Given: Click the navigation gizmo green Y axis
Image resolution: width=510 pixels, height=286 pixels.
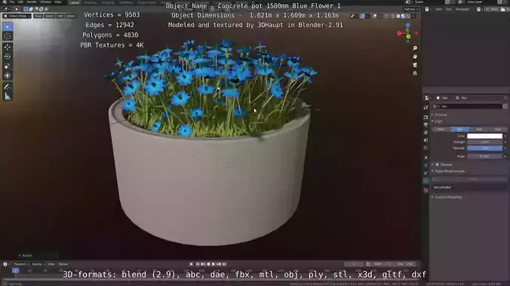Looking at the screenshot, I should click(x=408, y=37).
